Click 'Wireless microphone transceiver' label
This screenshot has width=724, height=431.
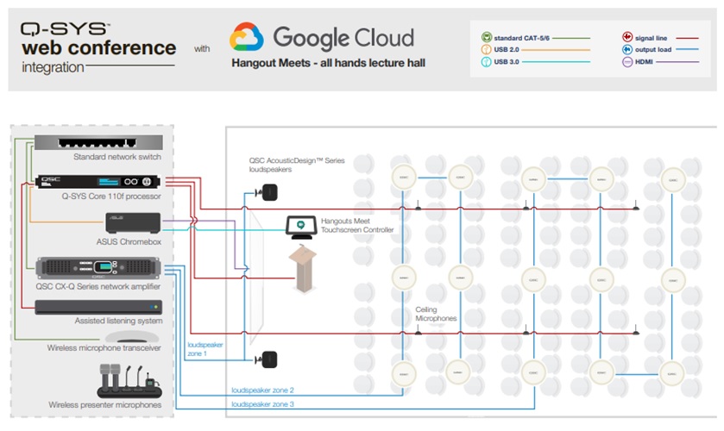[x=104, y=348]
